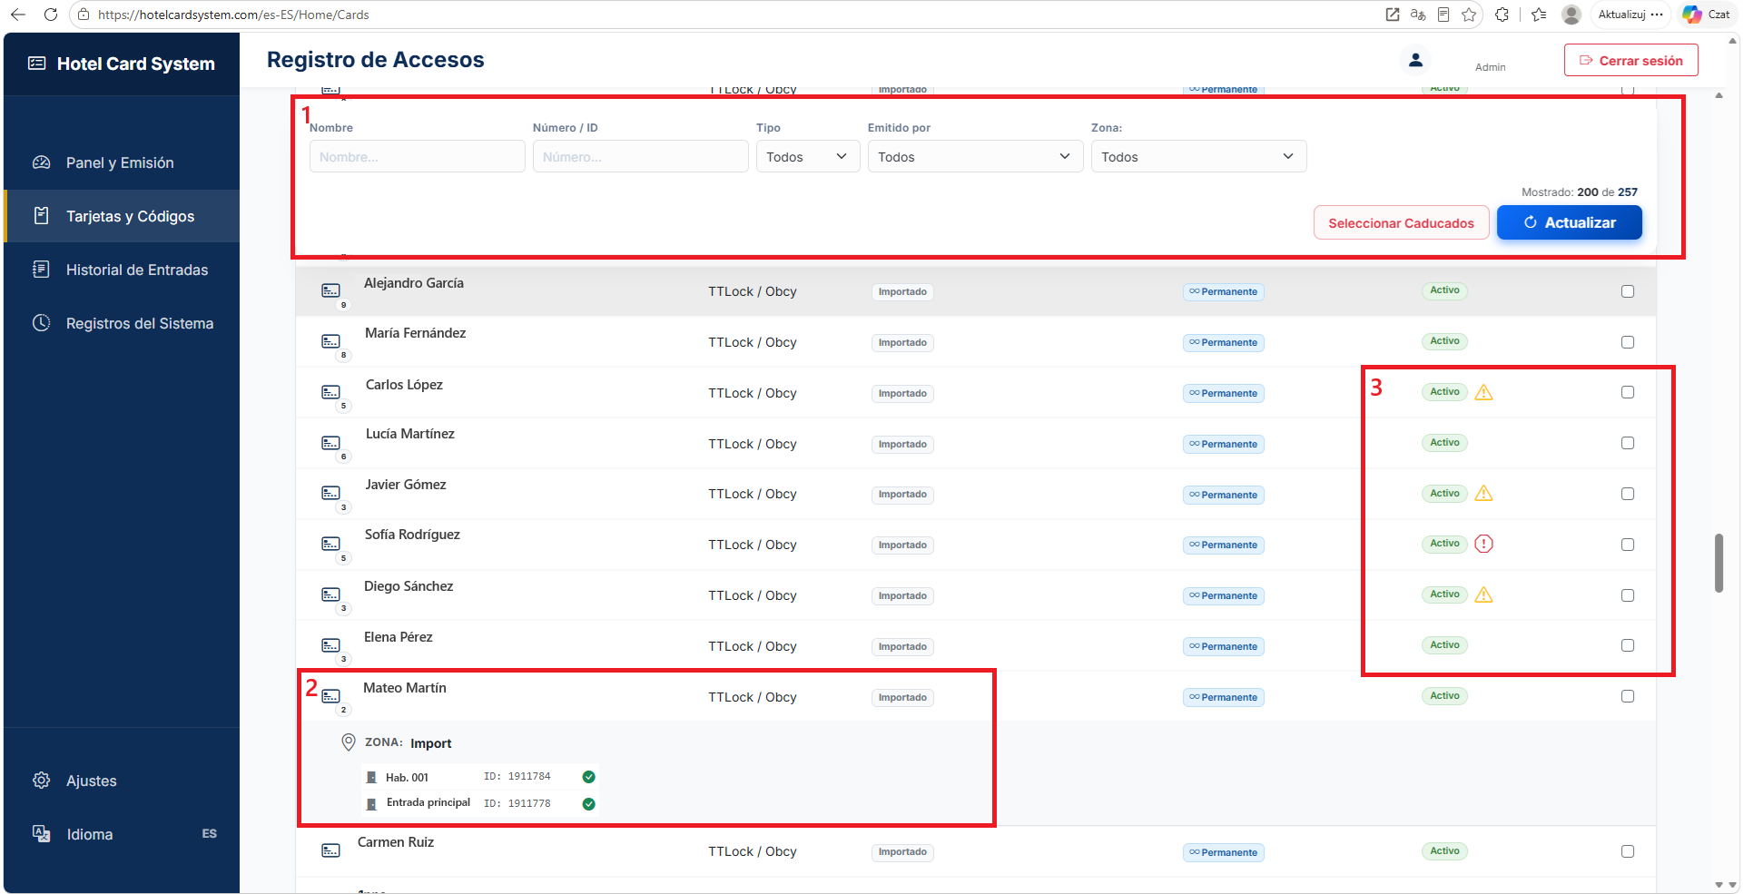The width and height of the screenshot is (1743, 894).
Task: Click card icon beside Mateo Martín
Action: coord(331,696)
